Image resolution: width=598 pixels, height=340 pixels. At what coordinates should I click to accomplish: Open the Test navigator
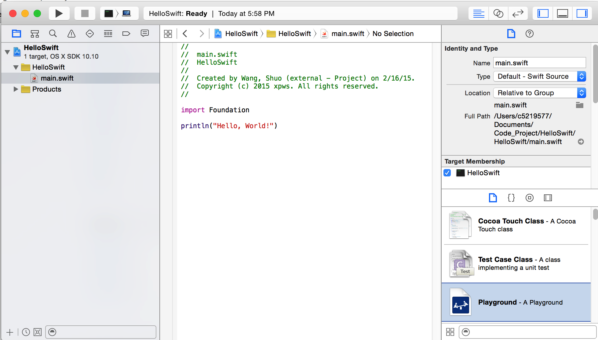coord(90,34)
